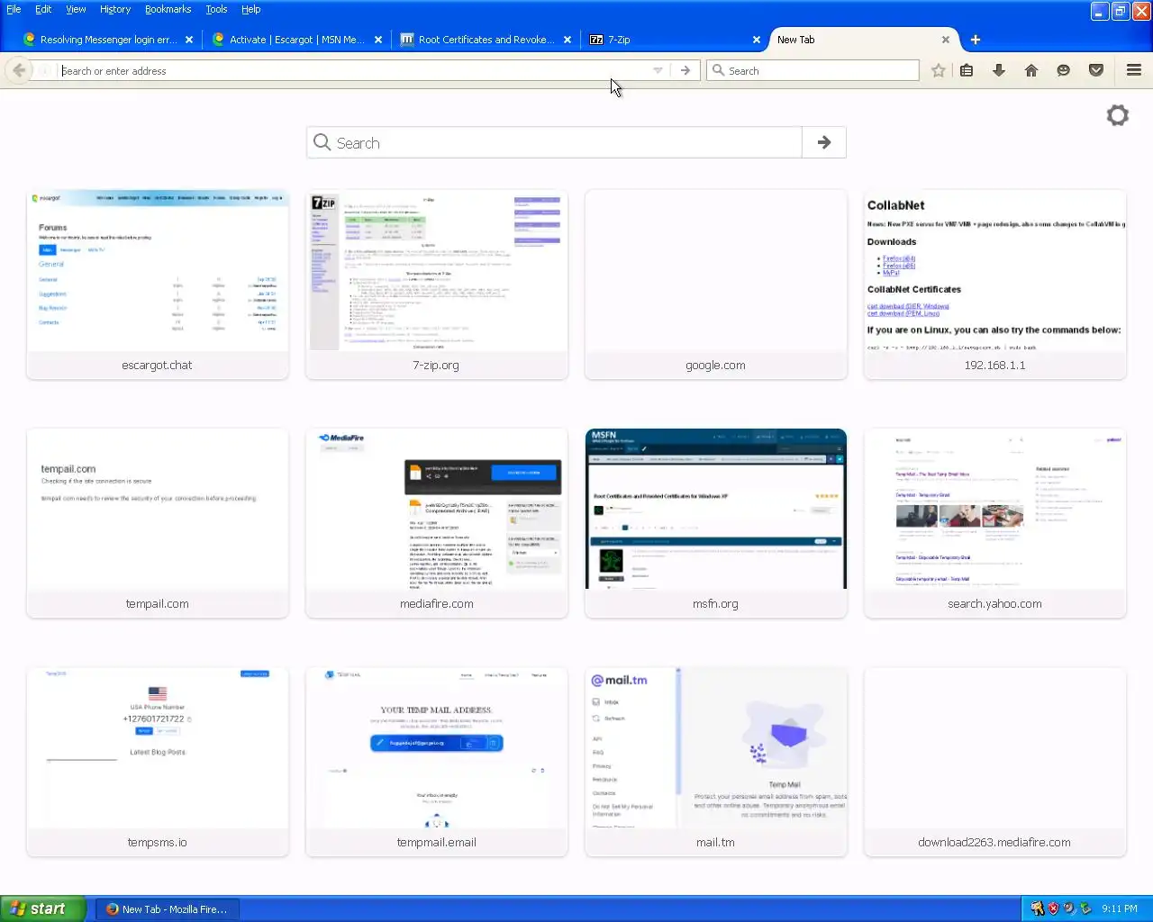Open the View menu
This screenshot has width=1153, height=922.
point(76,9)
